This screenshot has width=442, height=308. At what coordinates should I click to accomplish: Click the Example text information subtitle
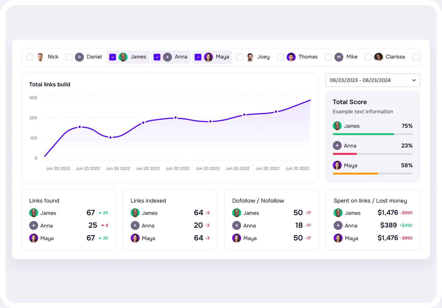pos(363,111)
